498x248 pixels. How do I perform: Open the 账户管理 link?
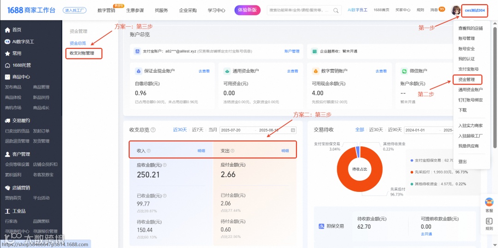292,51
